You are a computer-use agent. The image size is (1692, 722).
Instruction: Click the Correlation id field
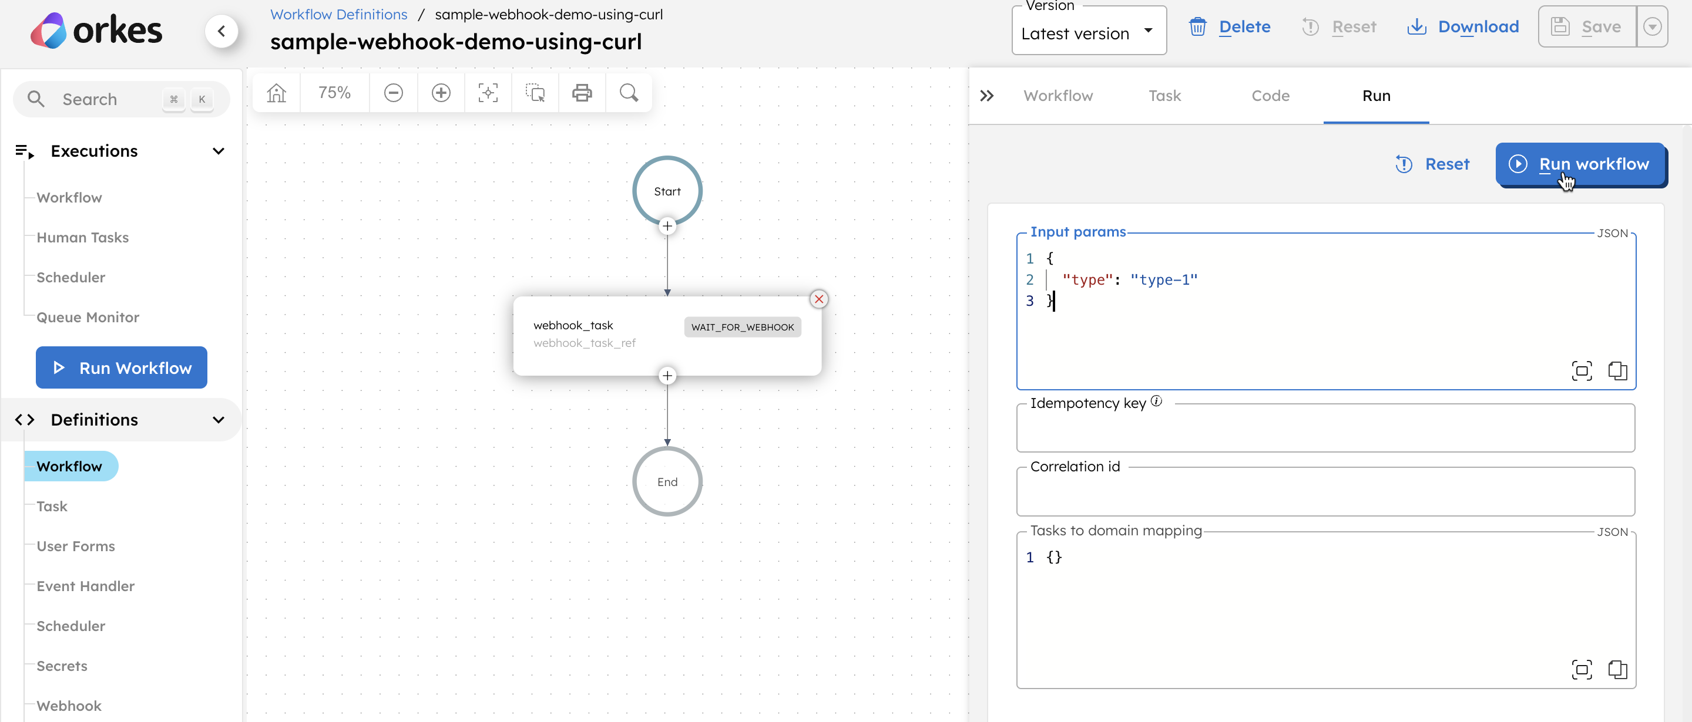coord(1325,492)
